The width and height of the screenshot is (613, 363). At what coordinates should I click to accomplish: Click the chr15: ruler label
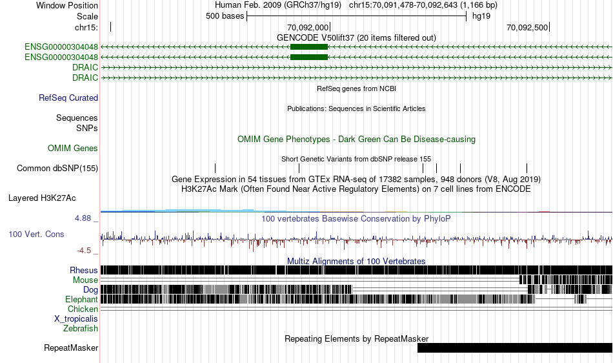pos(86,27)
